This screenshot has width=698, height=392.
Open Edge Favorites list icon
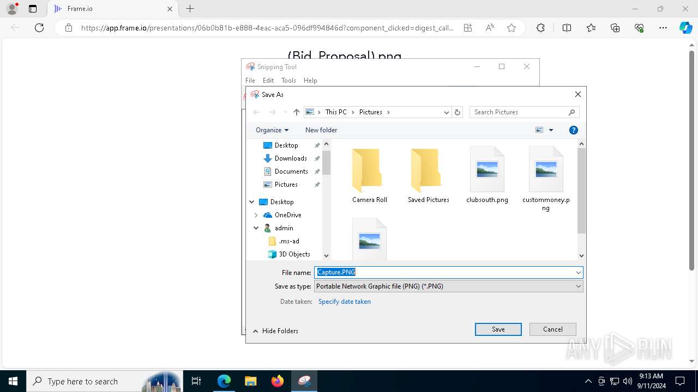click(591, 28)
